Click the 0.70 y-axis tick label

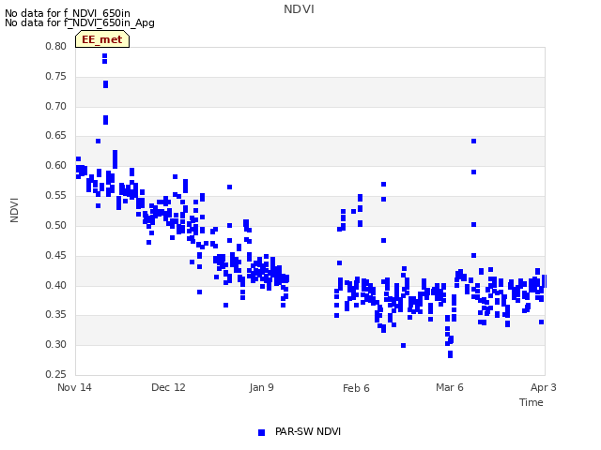coord(56,106)
